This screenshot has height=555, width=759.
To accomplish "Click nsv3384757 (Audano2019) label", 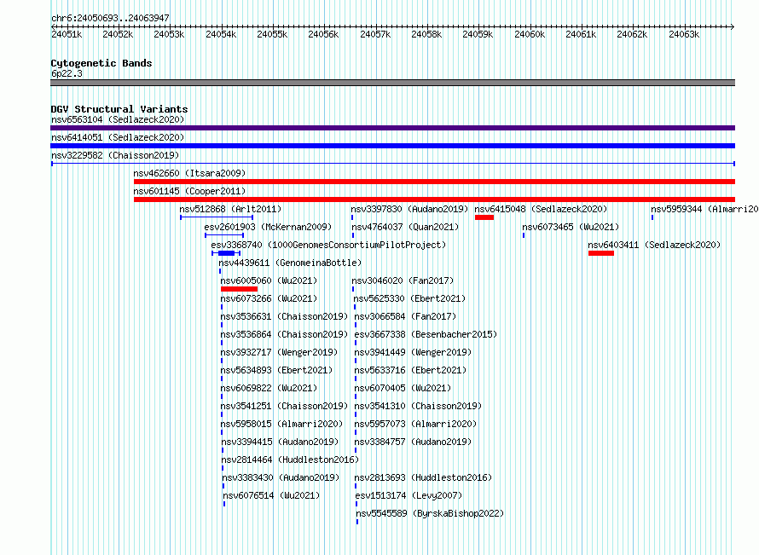I will (x=413, y=442).
